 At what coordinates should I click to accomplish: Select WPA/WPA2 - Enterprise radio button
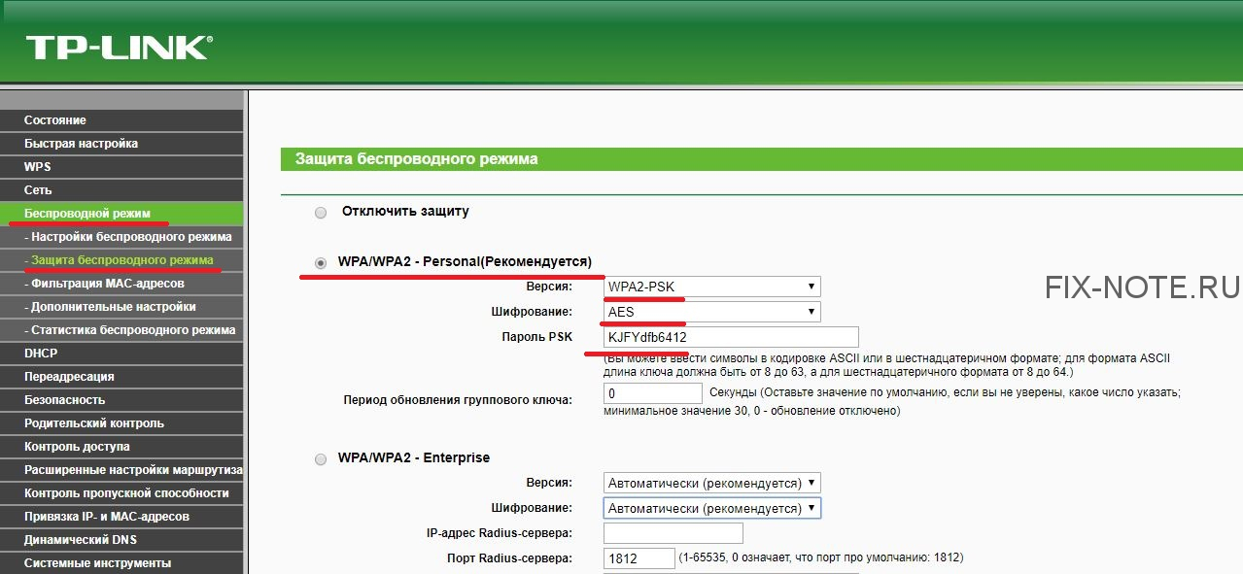pyautogui.click(x=321, y=459)
